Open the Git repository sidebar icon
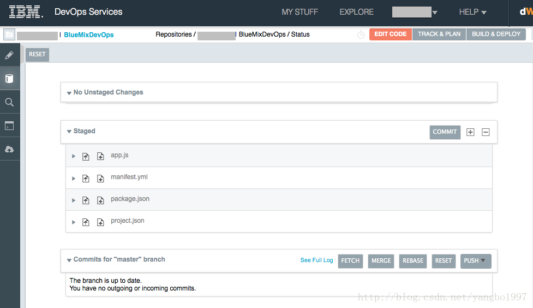This screenshot has height=308, width=533. click(9, 79)
